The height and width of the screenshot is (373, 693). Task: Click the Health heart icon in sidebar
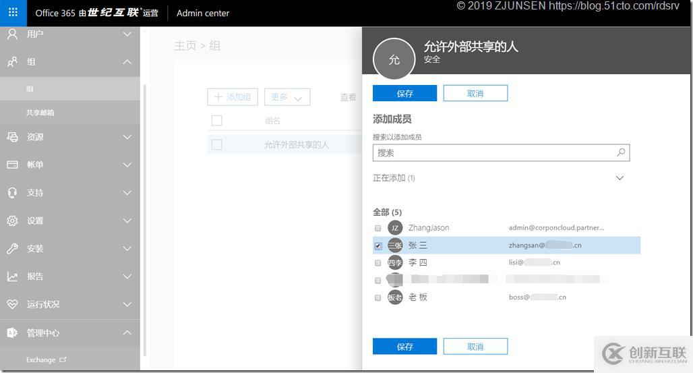(x=12, y=304)
